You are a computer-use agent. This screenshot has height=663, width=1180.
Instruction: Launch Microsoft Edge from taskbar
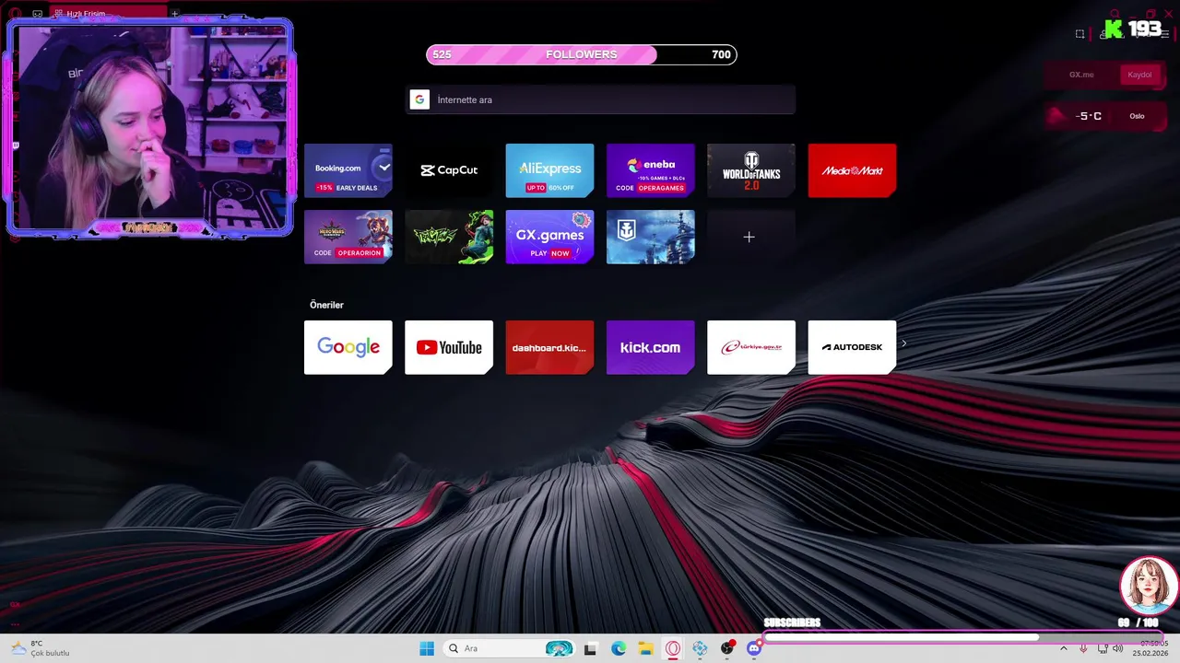click(619, 648)
